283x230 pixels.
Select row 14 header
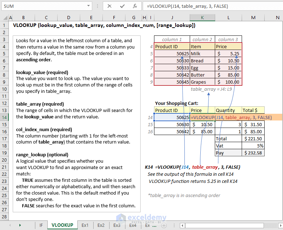[4, 117]
